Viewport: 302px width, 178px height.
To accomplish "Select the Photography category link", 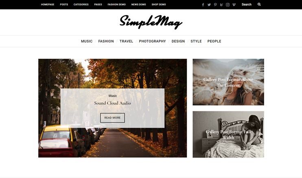I will coord(152,41).
